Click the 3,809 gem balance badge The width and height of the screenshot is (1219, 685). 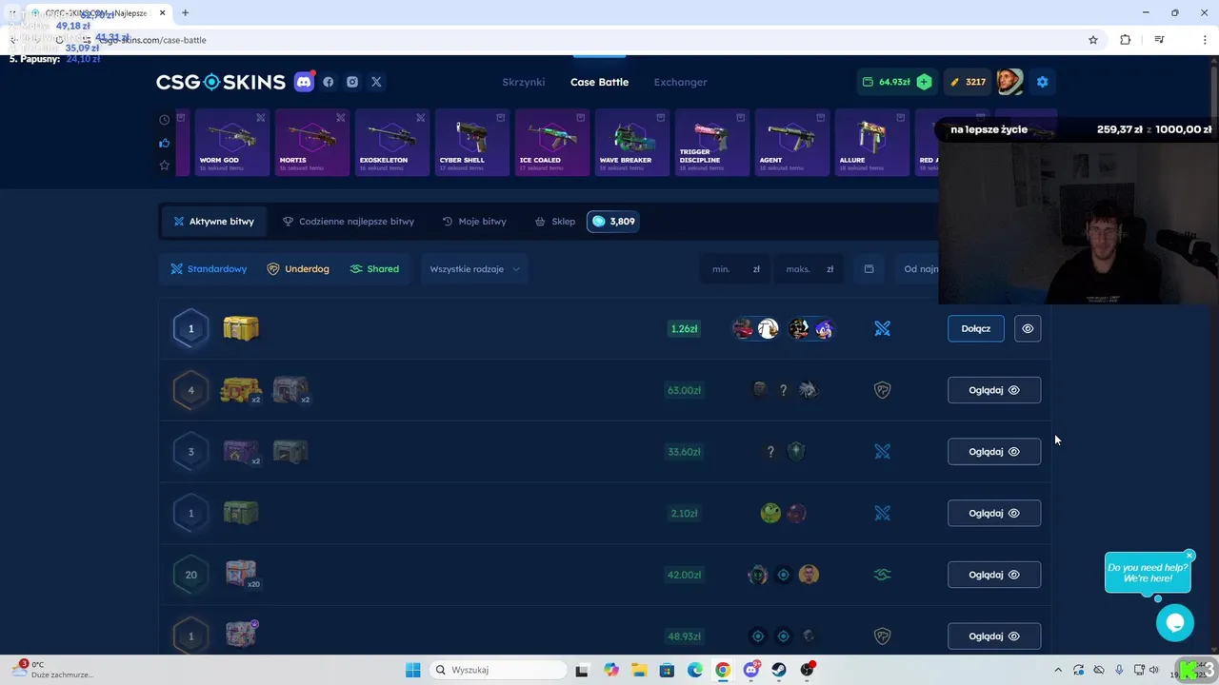coord(612,222)
